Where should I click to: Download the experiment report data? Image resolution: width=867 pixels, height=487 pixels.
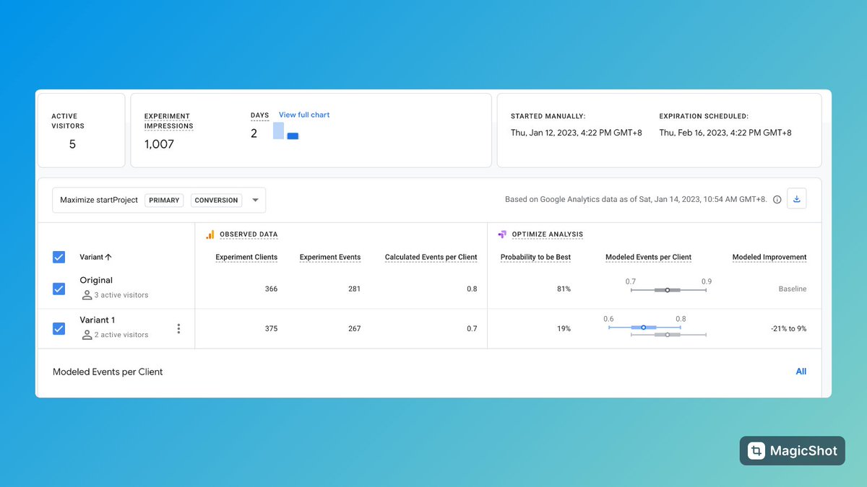pos(797,200)
